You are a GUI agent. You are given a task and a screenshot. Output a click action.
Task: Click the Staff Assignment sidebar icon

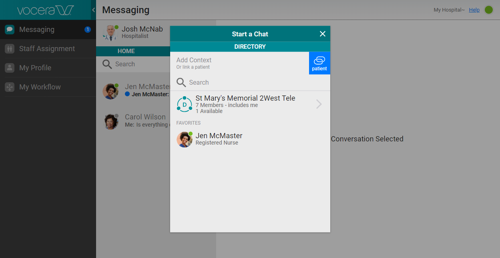pyautogui.click(x=10, y=49)
